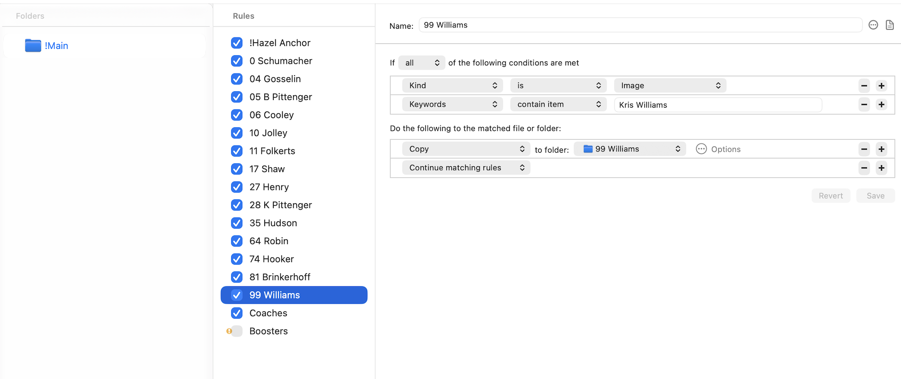The width and height of the screenshot is (901, 379).
Task: Click the Revert button
Action: point(831,196)
